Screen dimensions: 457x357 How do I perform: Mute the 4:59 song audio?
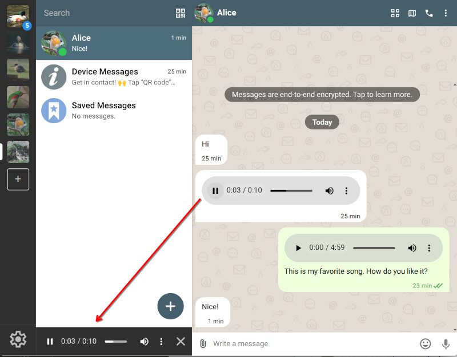412,248
